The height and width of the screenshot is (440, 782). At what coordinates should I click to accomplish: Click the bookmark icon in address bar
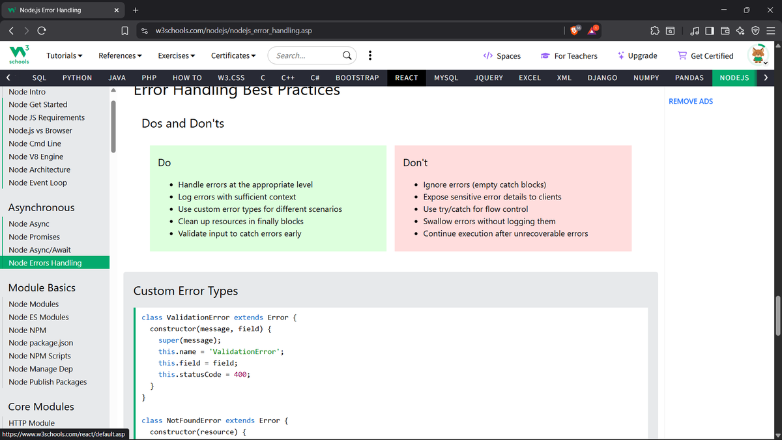click(124, 31)
